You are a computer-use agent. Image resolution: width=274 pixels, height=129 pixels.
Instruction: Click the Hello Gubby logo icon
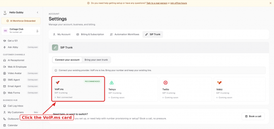[5, 13]
